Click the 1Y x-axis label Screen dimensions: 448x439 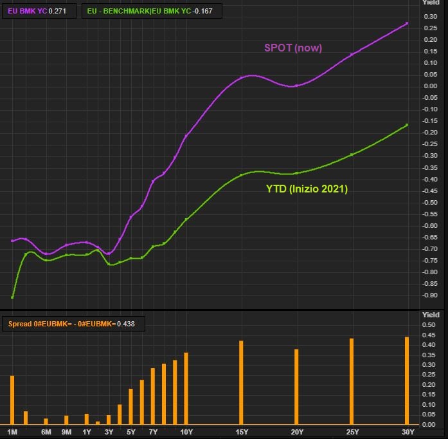point(87,432)
